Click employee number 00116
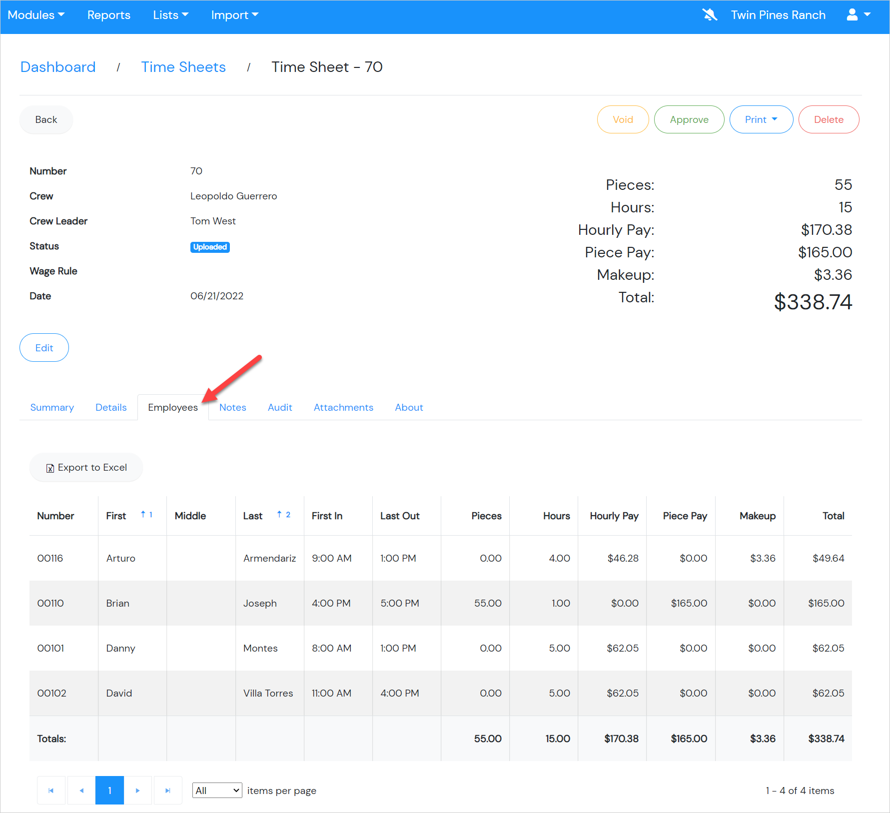 [x=50, y=558]
